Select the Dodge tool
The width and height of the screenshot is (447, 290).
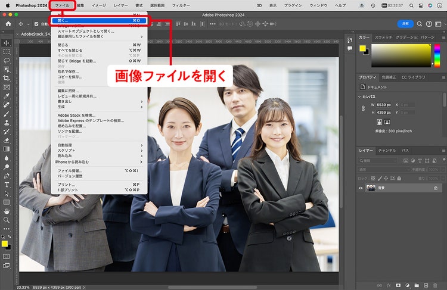(7, 167)
